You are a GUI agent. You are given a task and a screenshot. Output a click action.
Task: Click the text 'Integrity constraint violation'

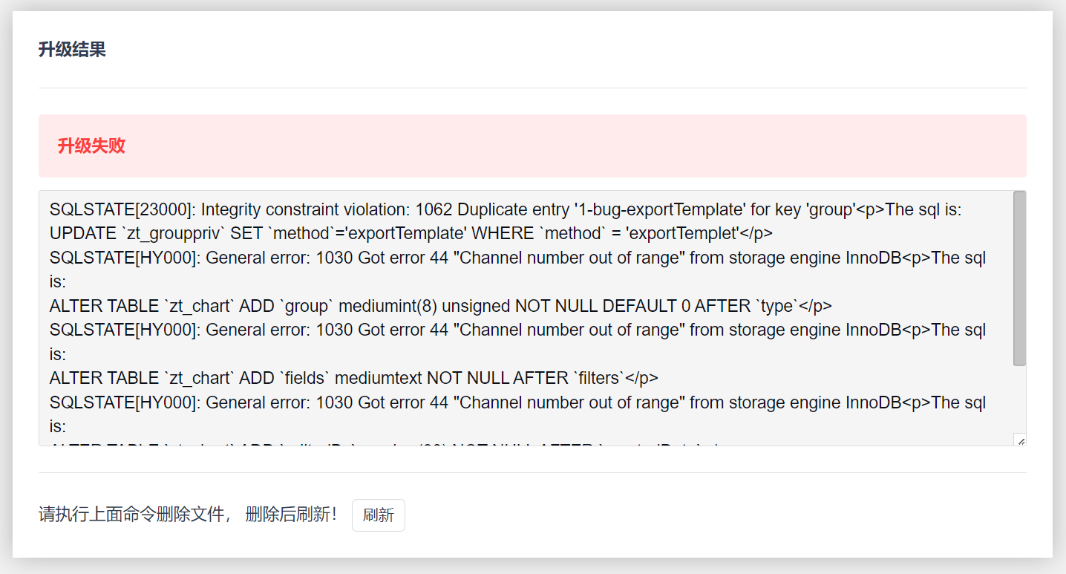[304, 210]
